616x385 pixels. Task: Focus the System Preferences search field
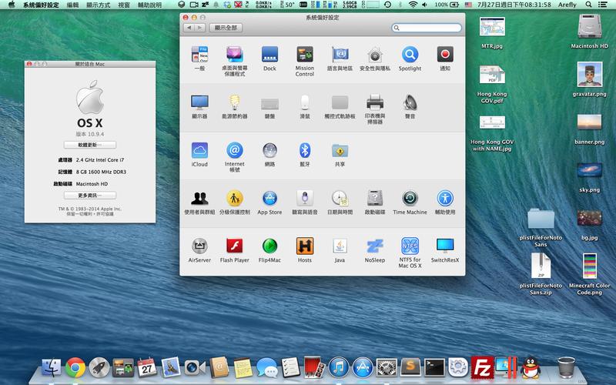pos(427,28)
